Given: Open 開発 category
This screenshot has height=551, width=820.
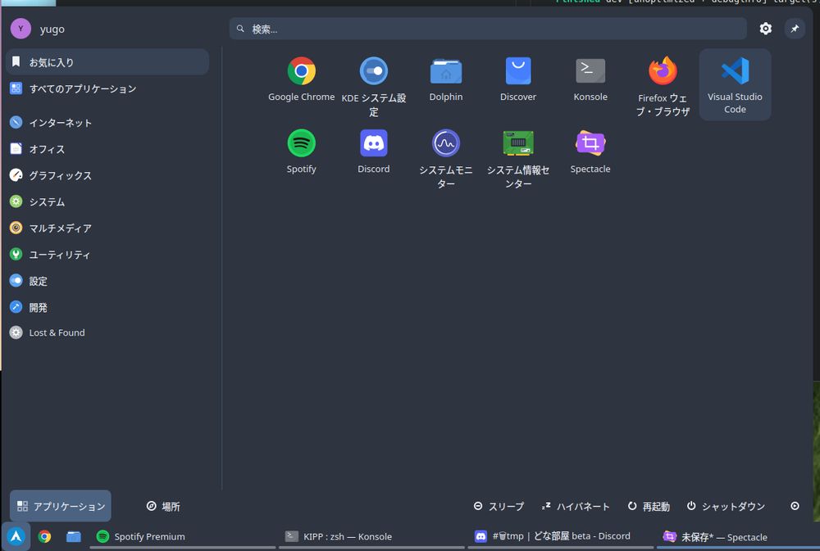Looking at the screenshot, I should coord(107,307).
